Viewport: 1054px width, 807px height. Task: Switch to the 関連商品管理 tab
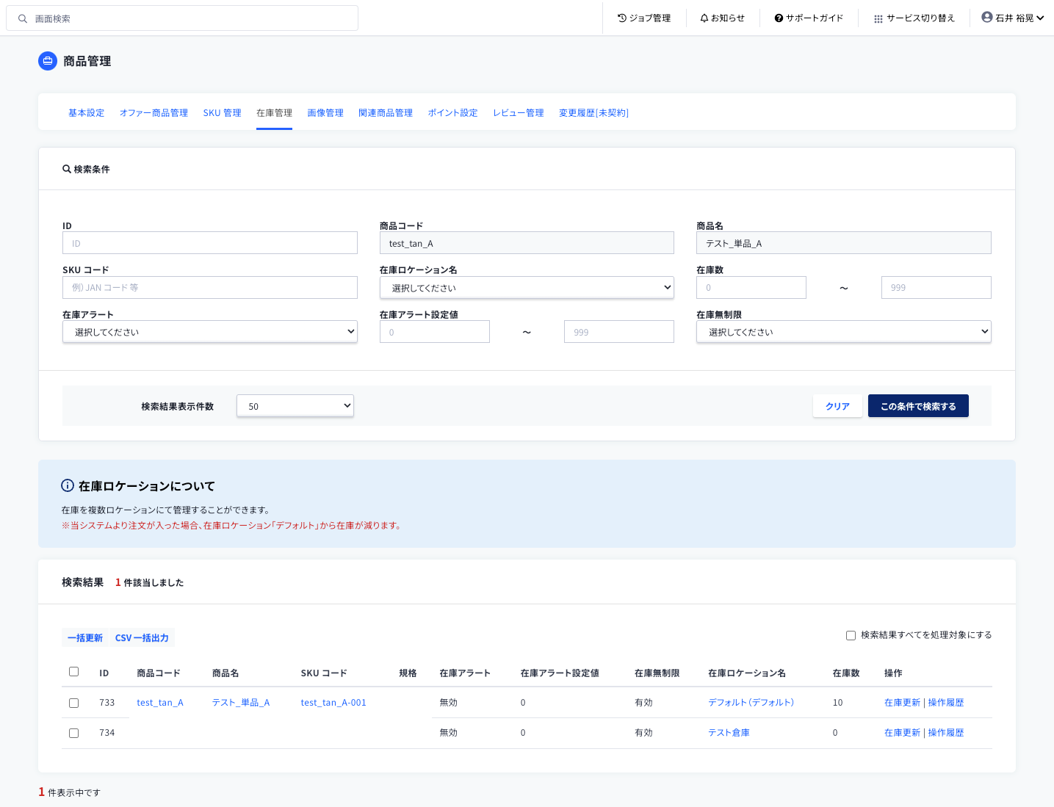(x=386, y=112)
